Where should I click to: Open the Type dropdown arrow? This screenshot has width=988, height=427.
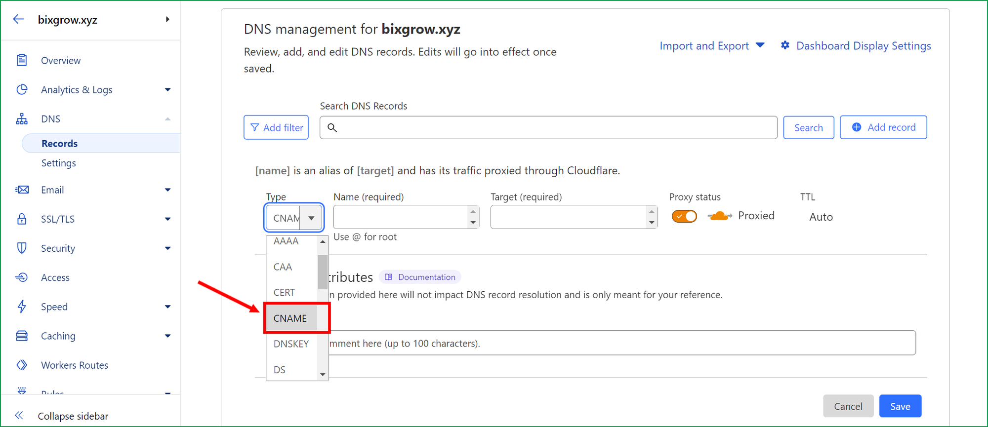tap(311, 218)
